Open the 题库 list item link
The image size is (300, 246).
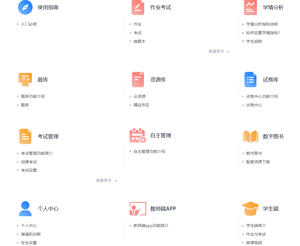[25, 105]
